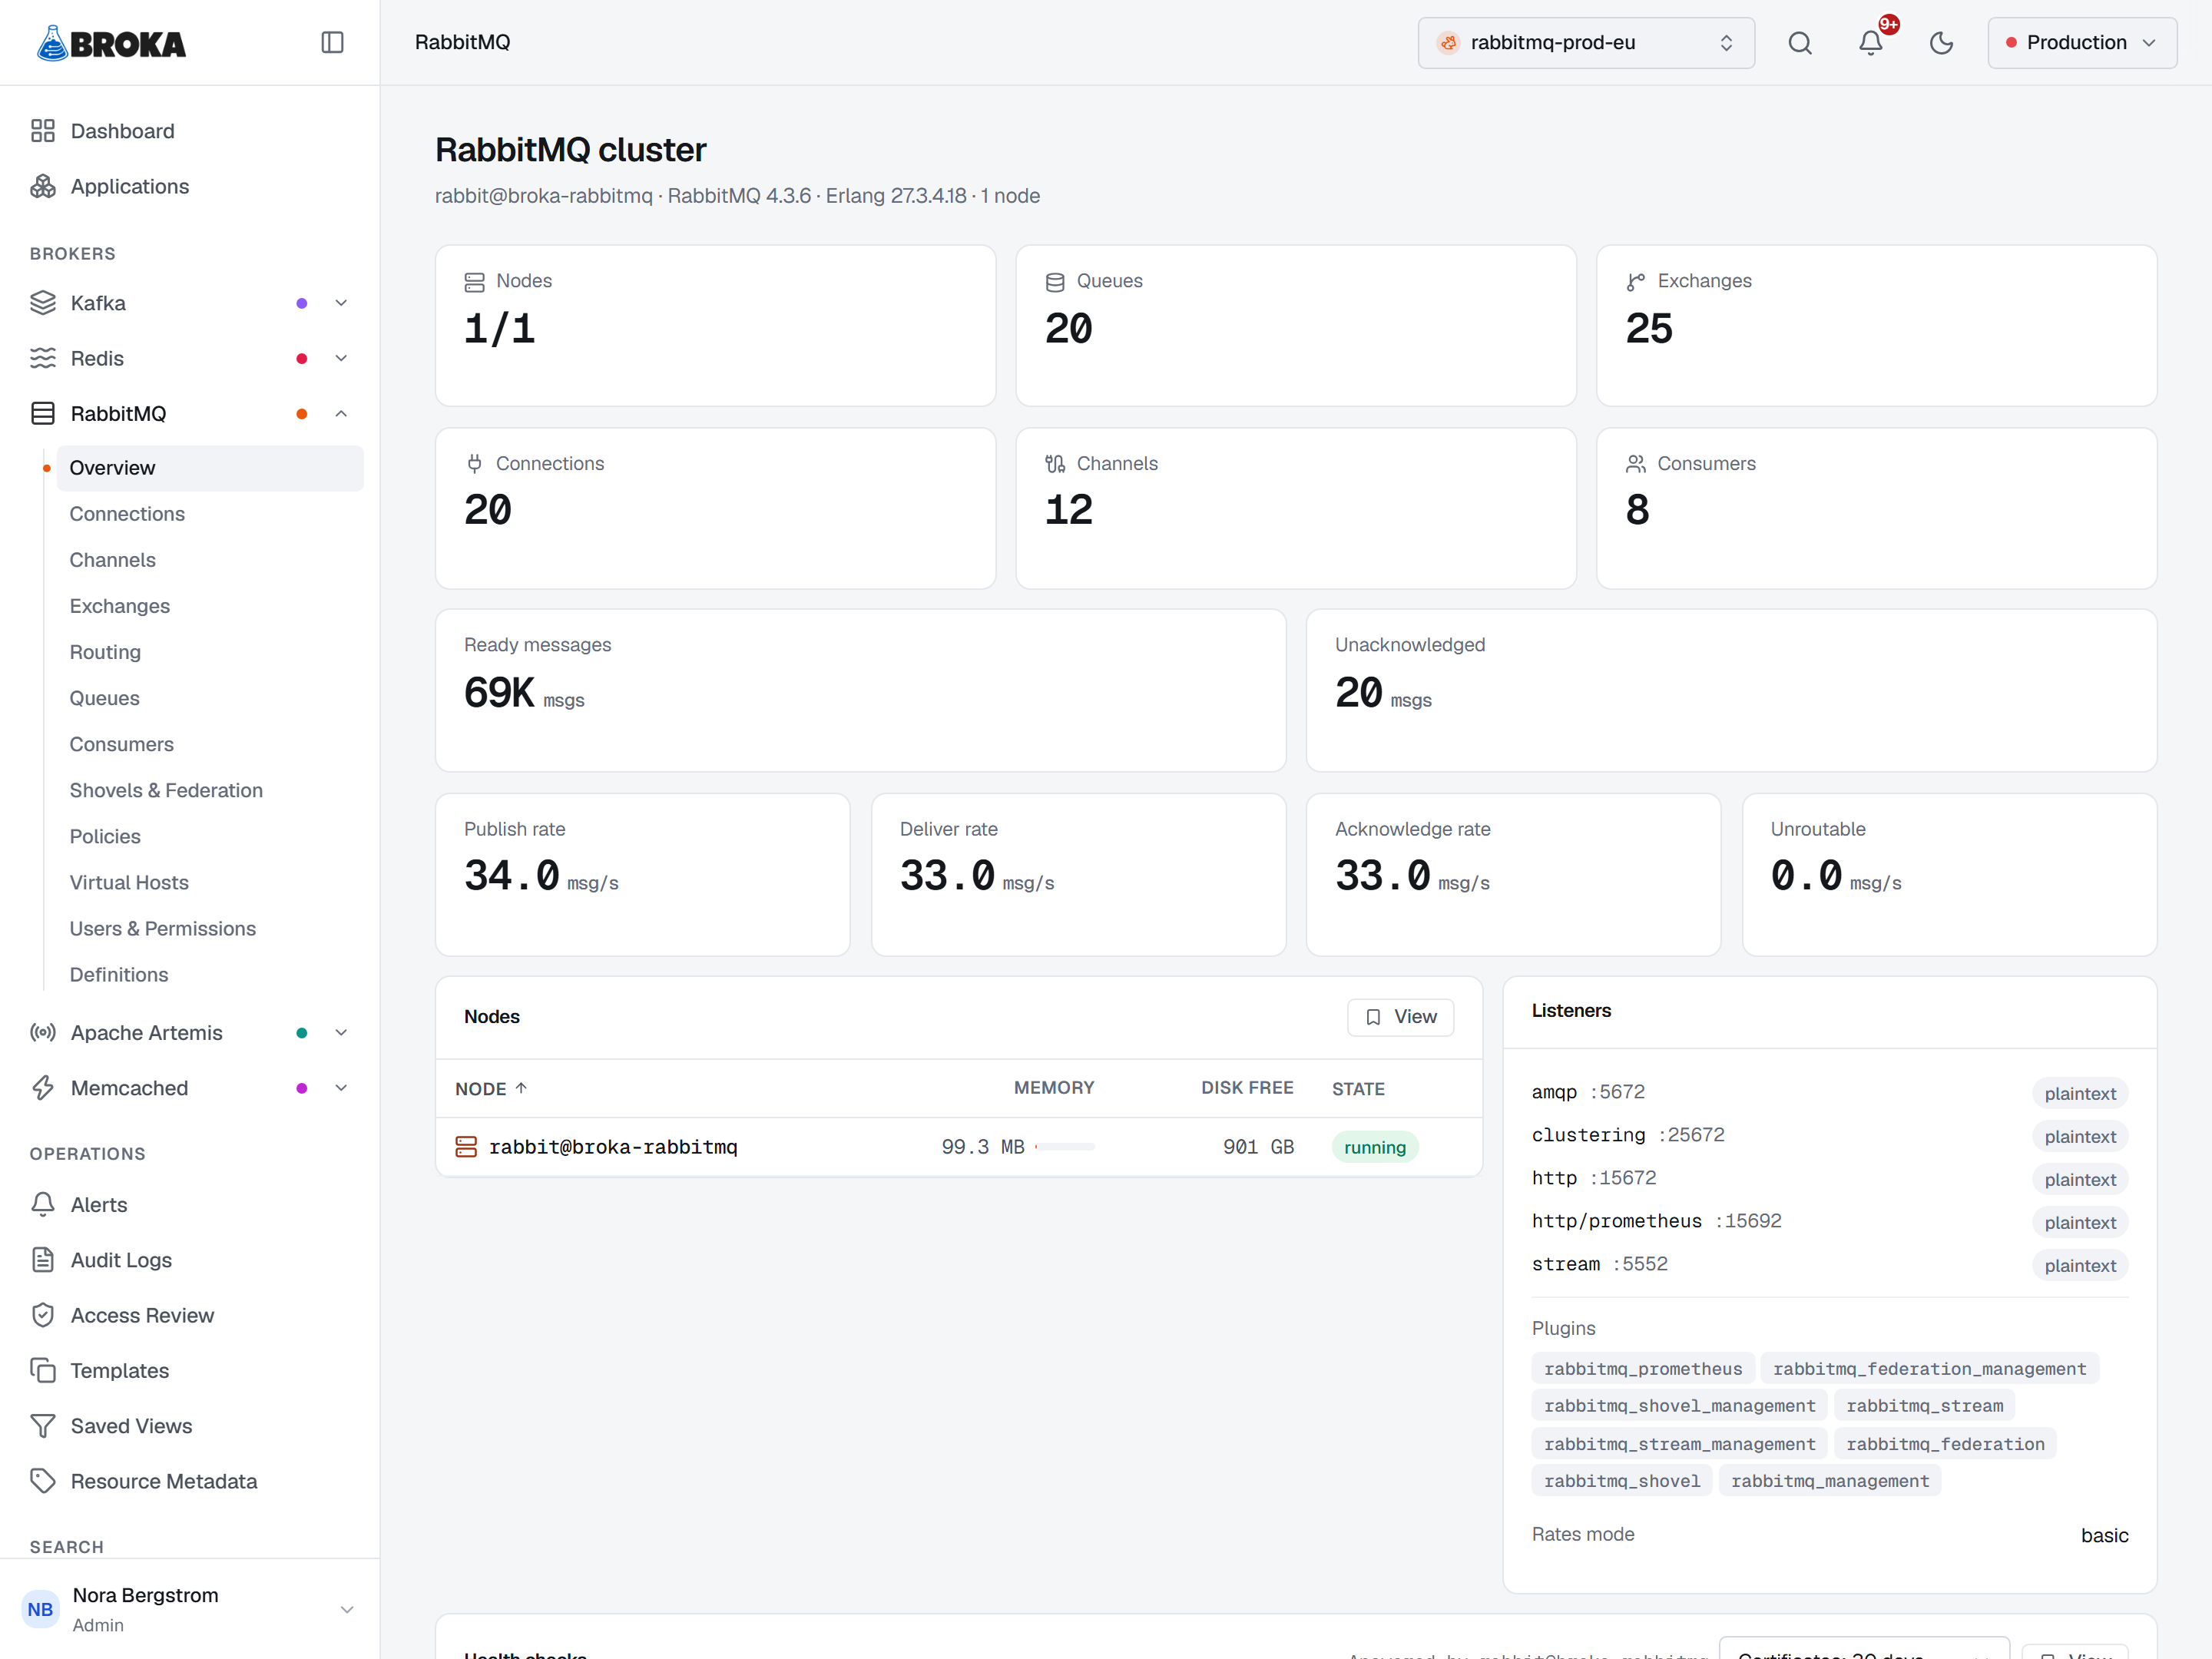This screenshot has height=1659, width=2212.
Task: Open the rabbit@broka-rabbitmq node row
Action: 958,1147
